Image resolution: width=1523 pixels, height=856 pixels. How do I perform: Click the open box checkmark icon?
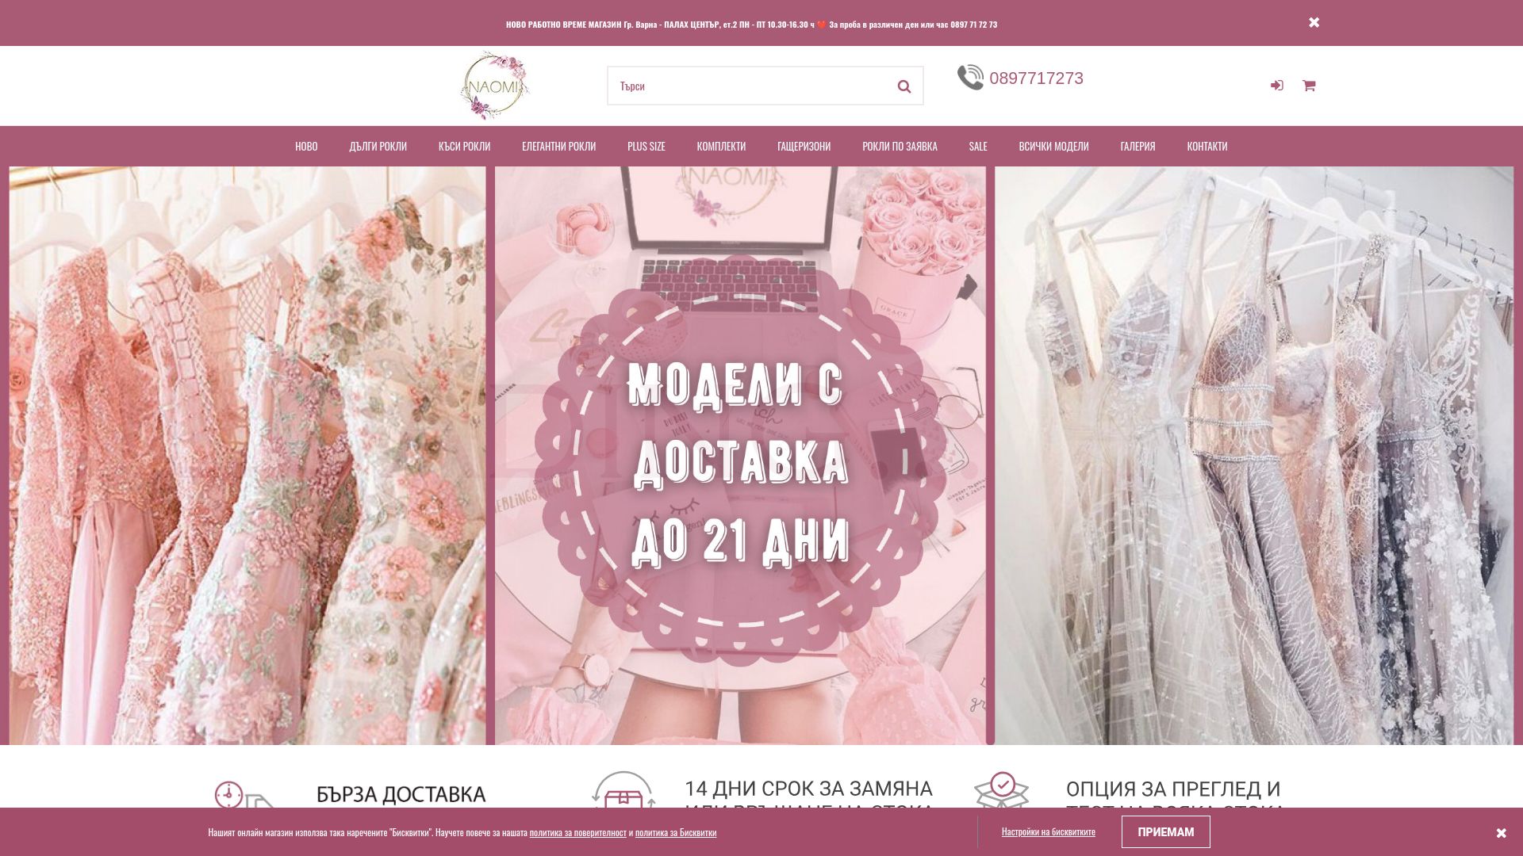(1002, 790)
